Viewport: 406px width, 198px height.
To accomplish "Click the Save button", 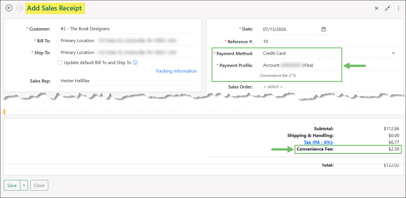I will 12,186.
